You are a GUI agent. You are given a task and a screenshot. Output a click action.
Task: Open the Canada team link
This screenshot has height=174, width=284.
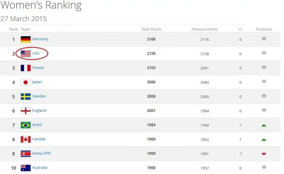[39, 139]
